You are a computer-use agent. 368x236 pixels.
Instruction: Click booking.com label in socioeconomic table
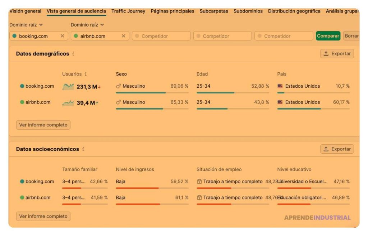pyautogui.click(x=40, y=182)
